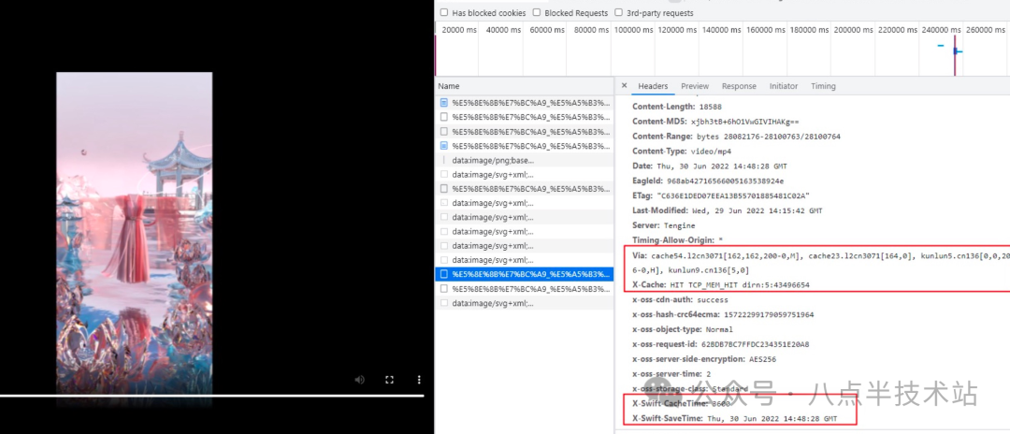The height and width of the screenshot is (434, 1010).
Task: Switch to the Initiator tab
Action: tap(784, 86)
